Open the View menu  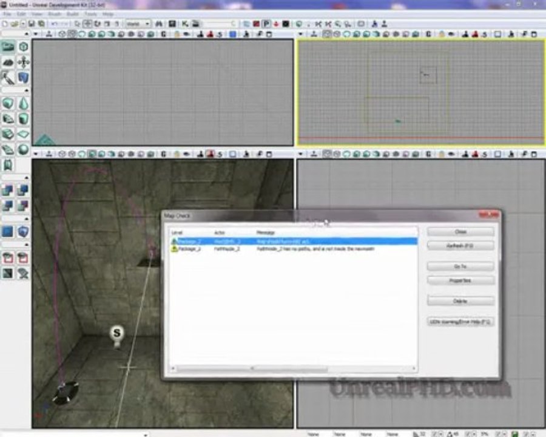point(36,14)
